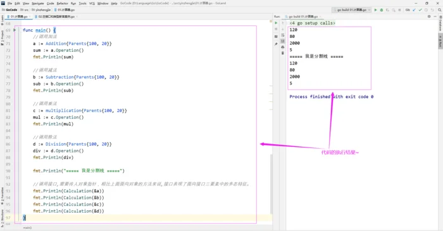Expand the folded '4 go setup calls' line
Image resolution: width=443 pixels, height=231 pixels.
313,23
